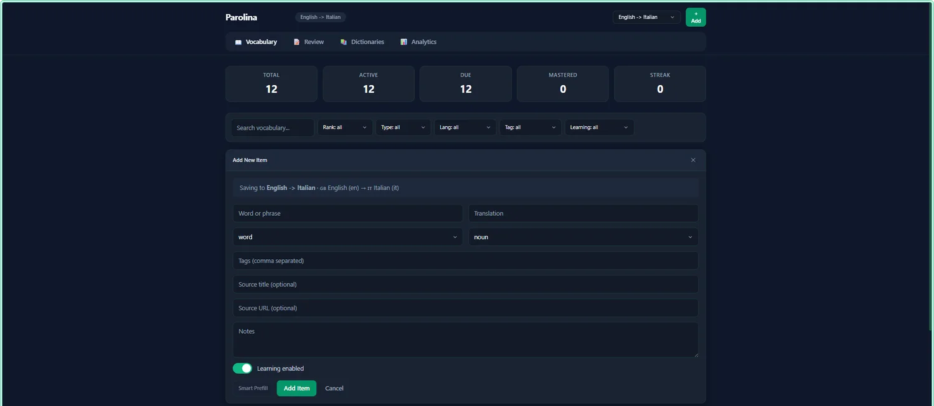Click the Vocabulary book icon
Screen dimensions: 934x406
pyautogui.click(x=238, y=42)
